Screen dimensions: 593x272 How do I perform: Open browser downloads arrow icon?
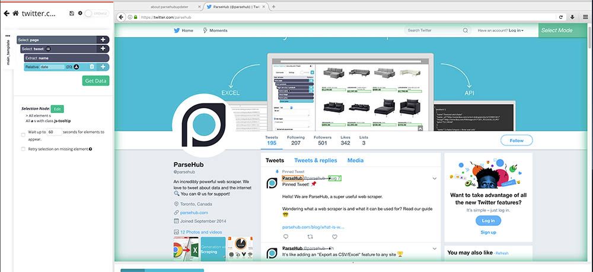click(x=573, y=17)
